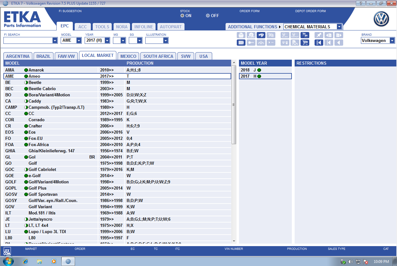397x266 pixels.
Task: Click the single shopping cart icon
Action: [305, 43]
